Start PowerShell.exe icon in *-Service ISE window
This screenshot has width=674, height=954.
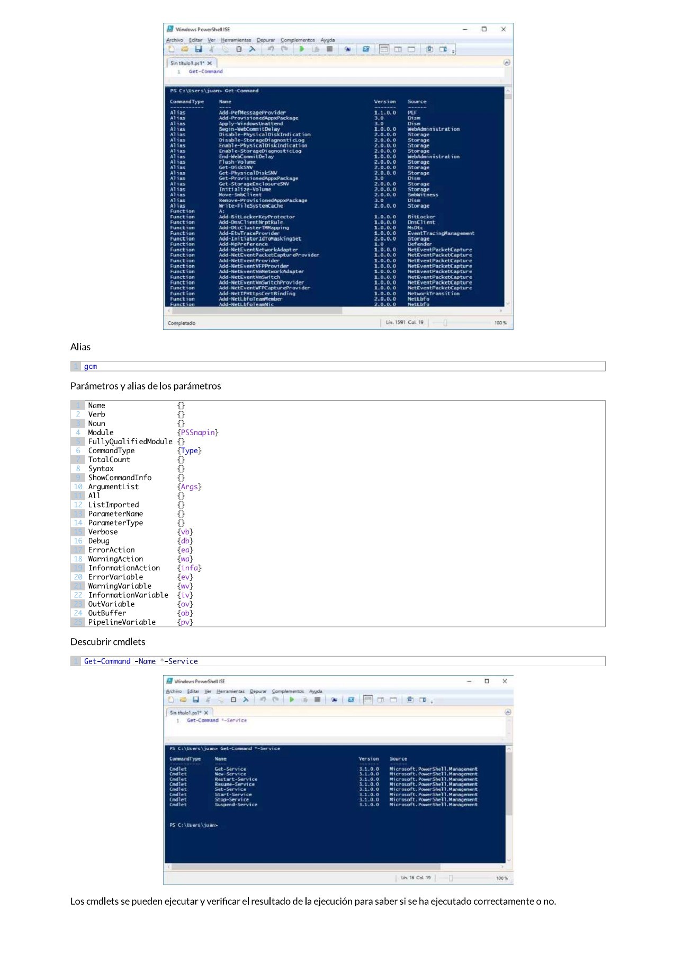(351, 700)
